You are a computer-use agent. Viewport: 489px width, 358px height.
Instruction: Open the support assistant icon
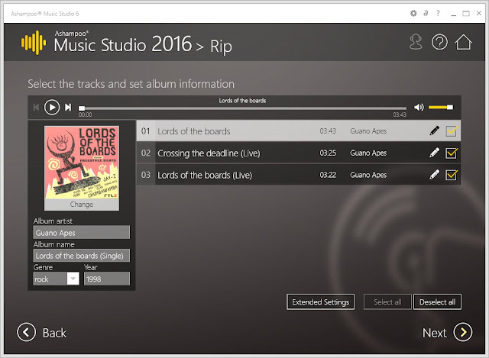pos(416,42)
